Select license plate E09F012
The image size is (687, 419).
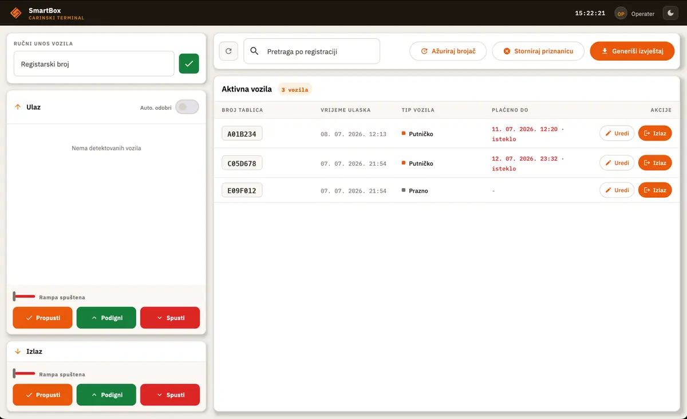(242, 190)
